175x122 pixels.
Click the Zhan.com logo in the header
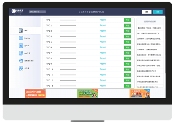pos(18,12)
